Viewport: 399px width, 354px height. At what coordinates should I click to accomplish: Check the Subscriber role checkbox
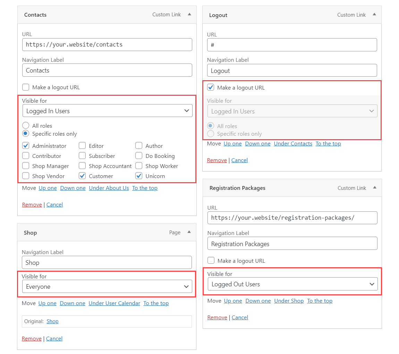(x=82, y=155)
